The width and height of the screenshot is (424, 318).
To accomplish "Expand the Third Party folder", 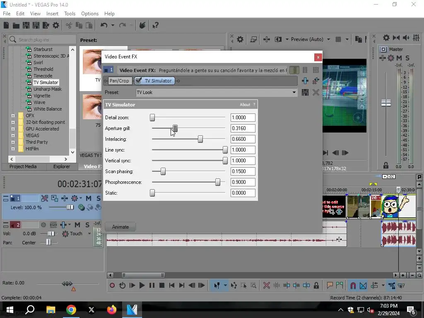I will tap(13, 142).
